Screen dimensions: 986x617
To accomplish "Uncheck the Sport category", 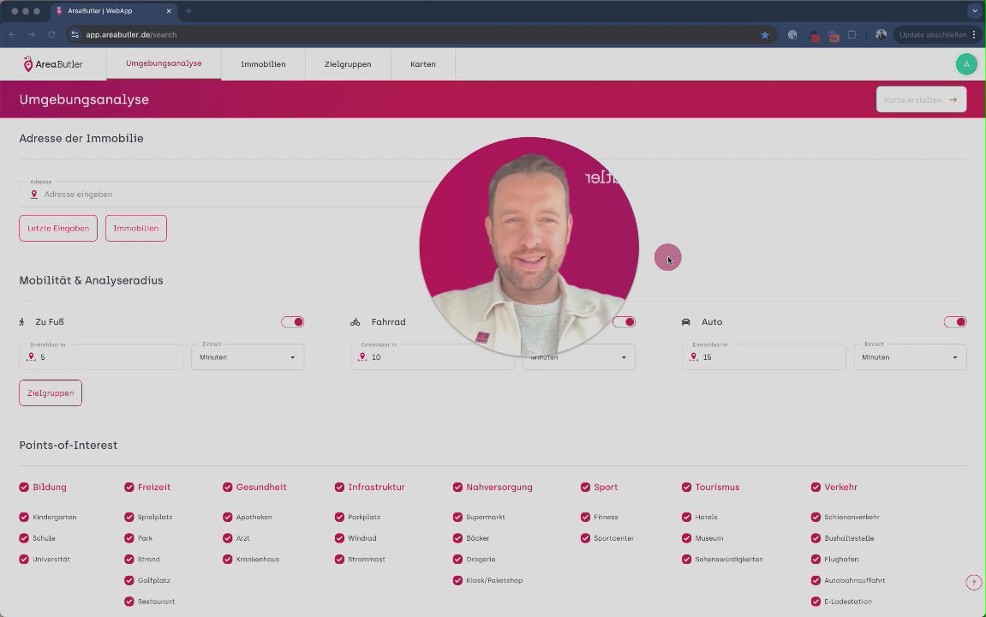I will point(585,487).
